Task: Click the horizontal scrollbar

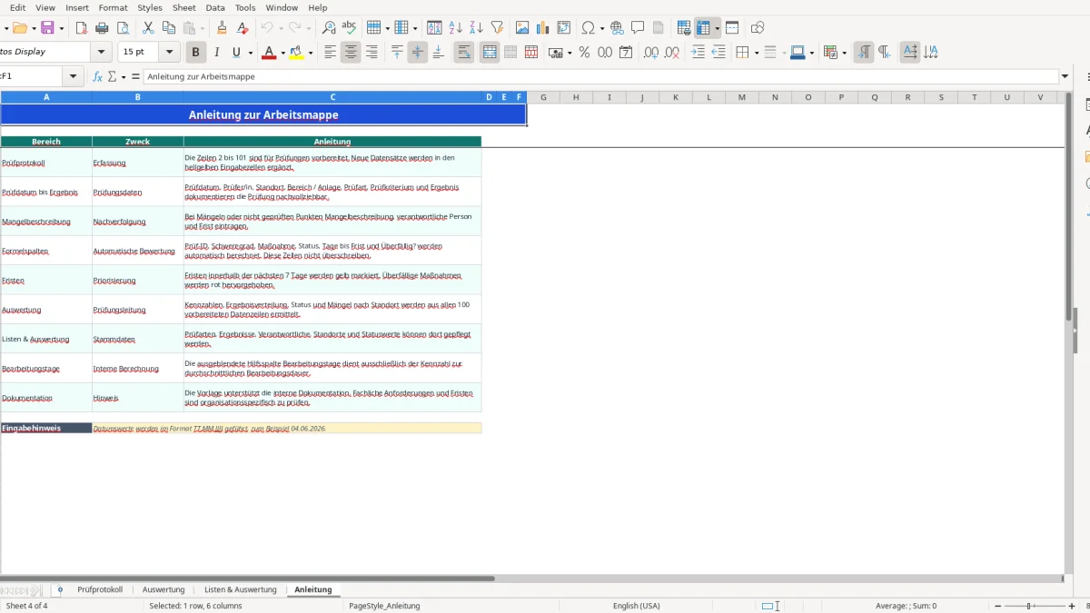Action: pos(247,578)
